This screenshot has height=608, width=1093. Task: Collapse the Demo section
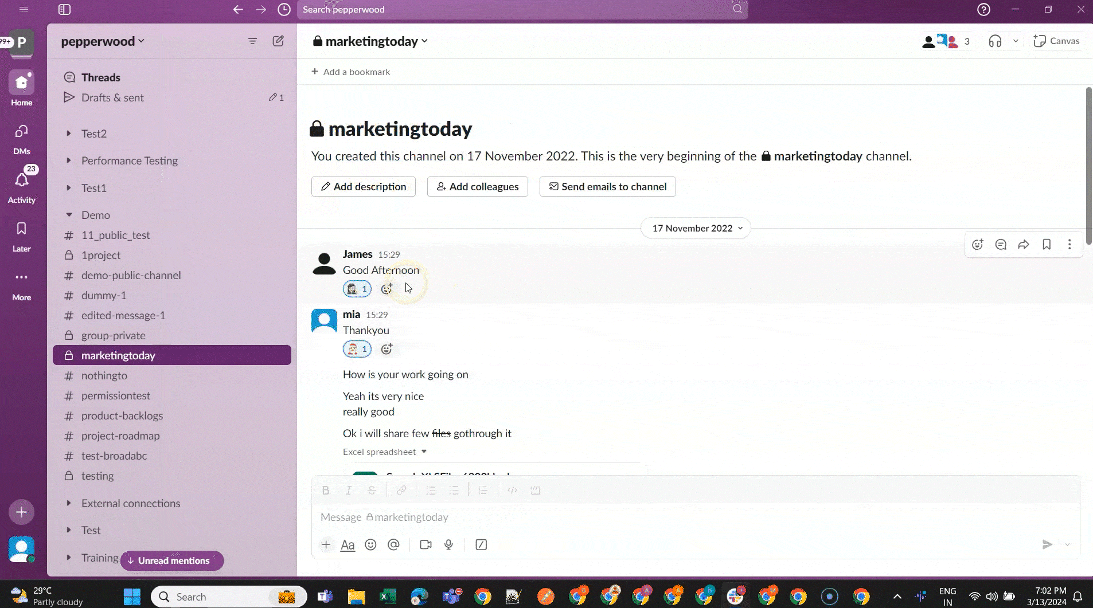pyautogui.click(x=69, y=215)
